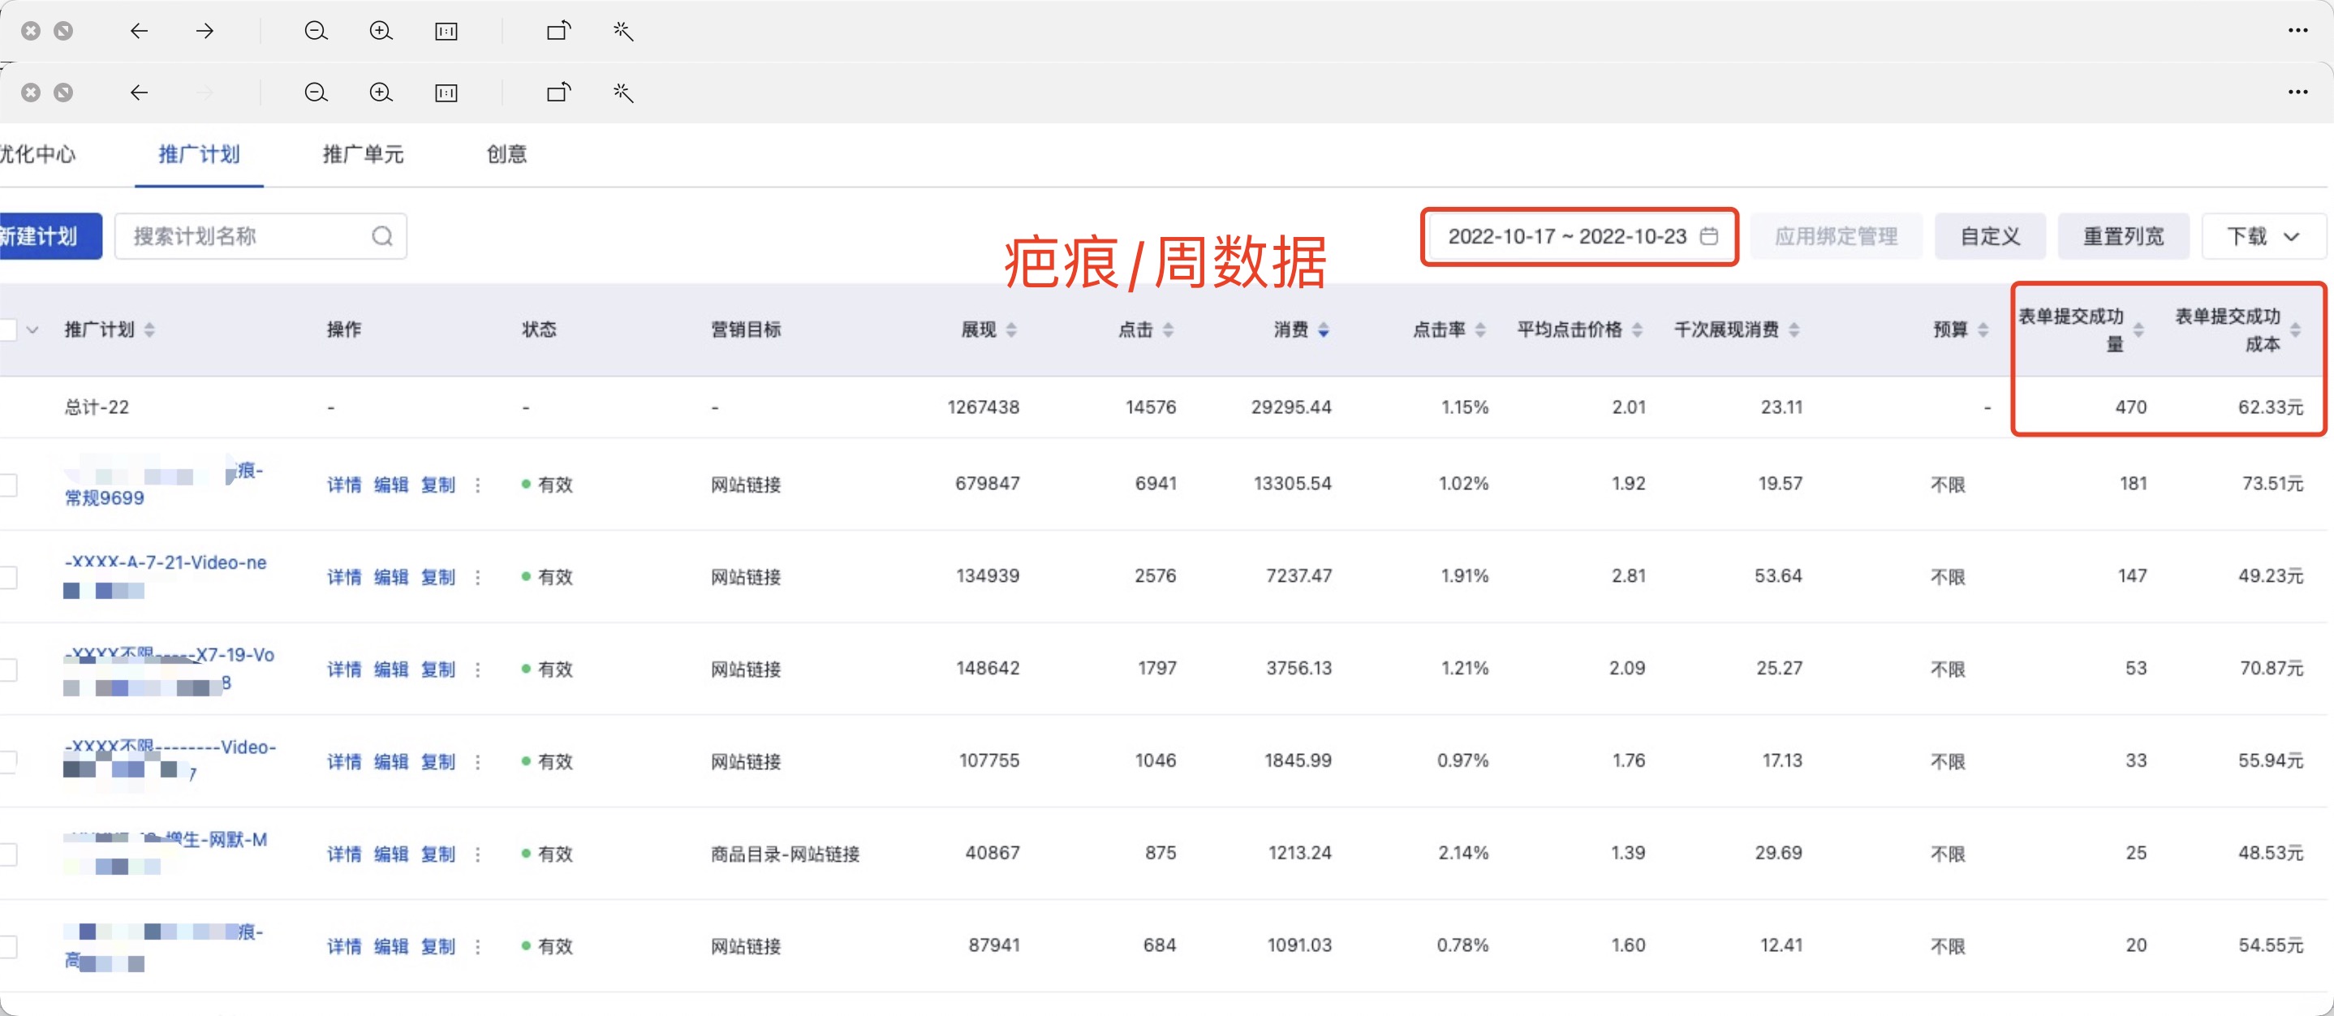The height and width of the screenshot is (1016, 2334).
Task: Click magic wand enhance icon in lower toolbar
Action: pos(623,93)
